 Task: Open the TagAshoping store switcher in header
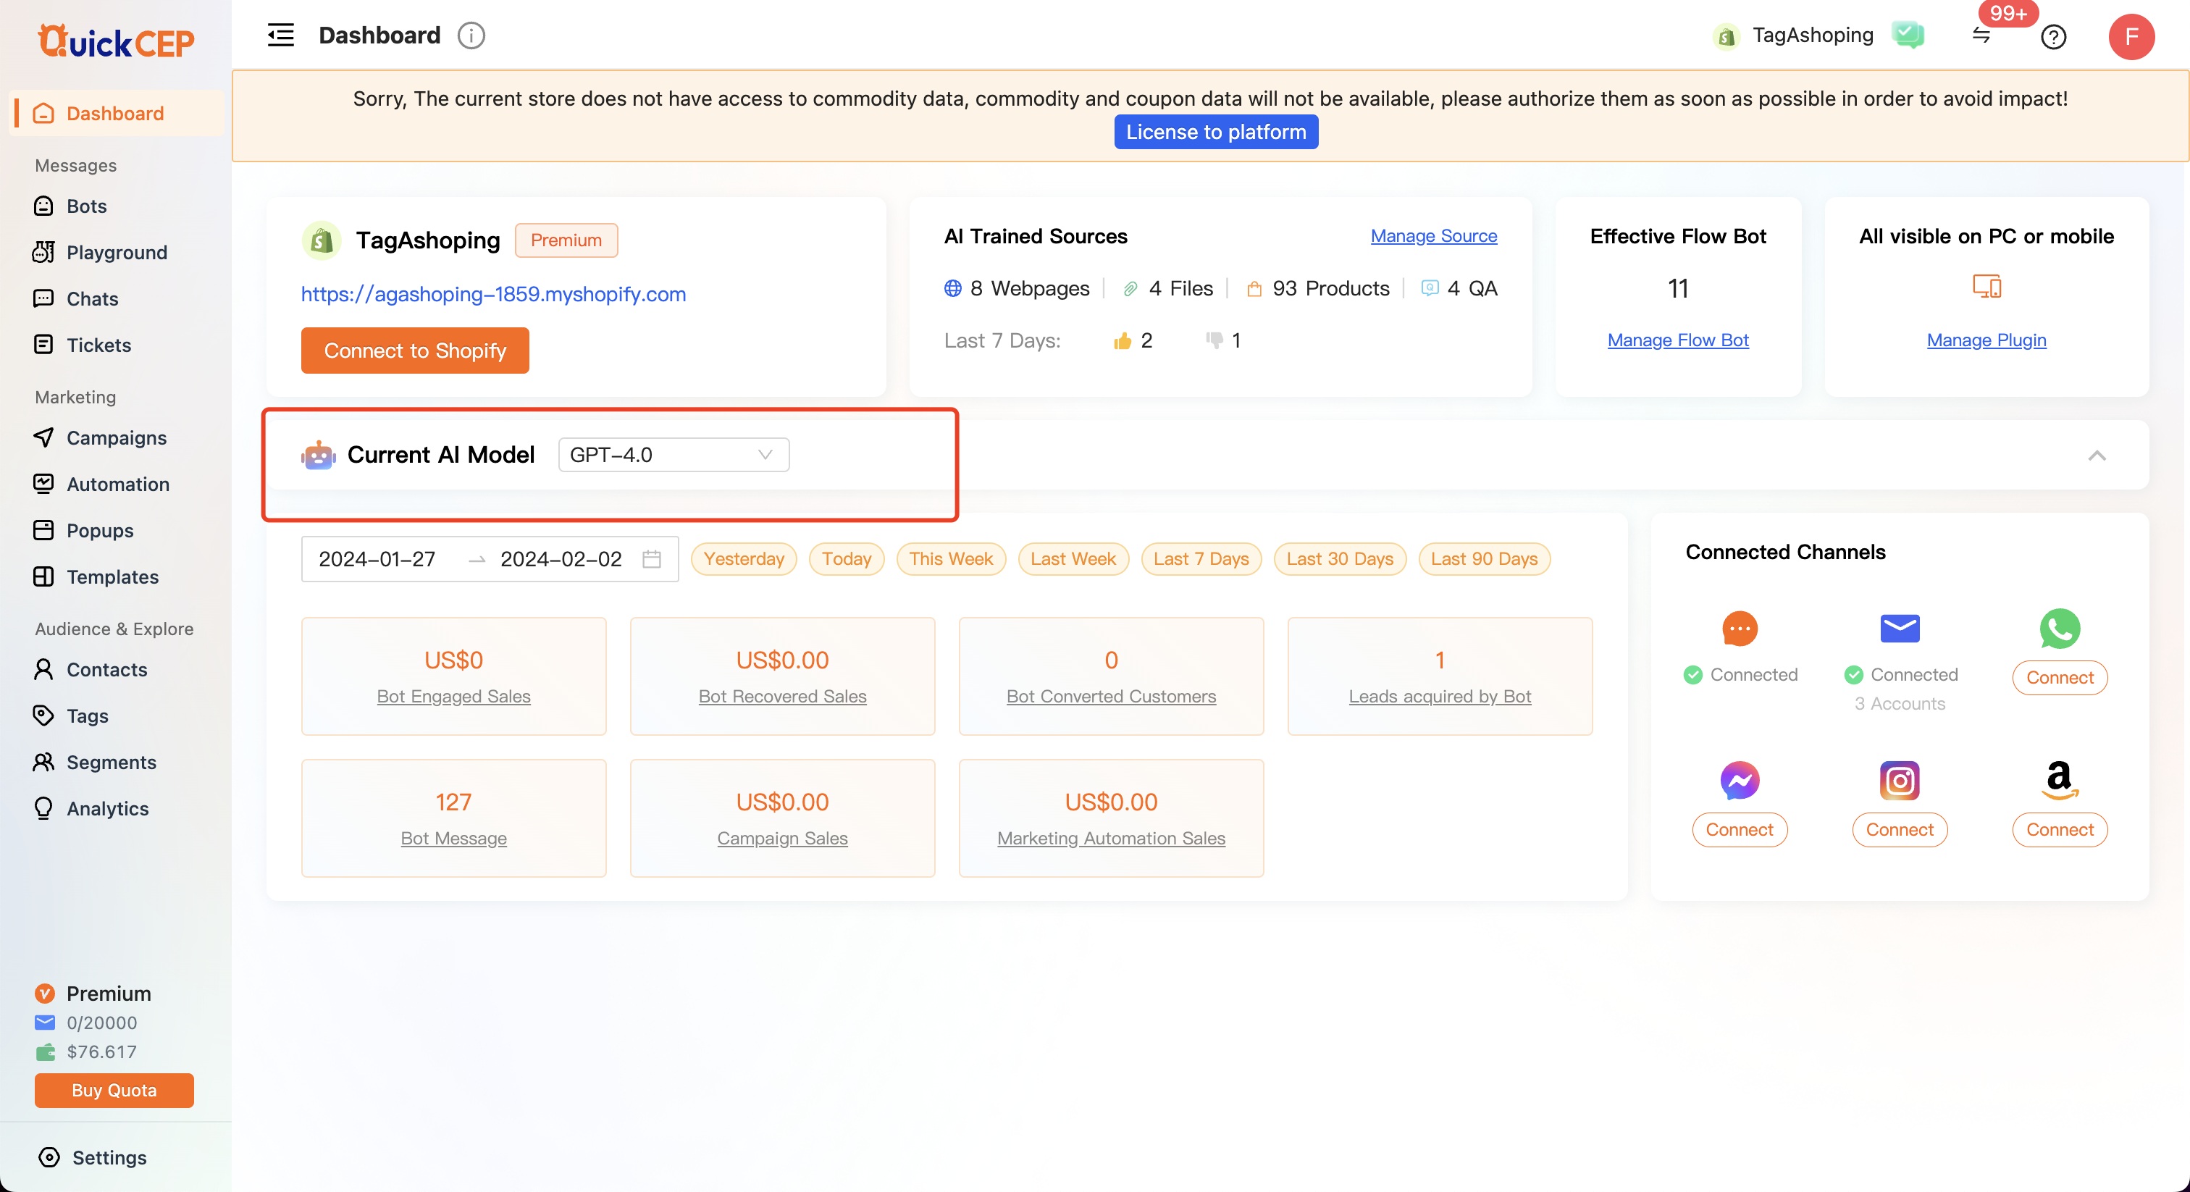[x=1813, y=35]
